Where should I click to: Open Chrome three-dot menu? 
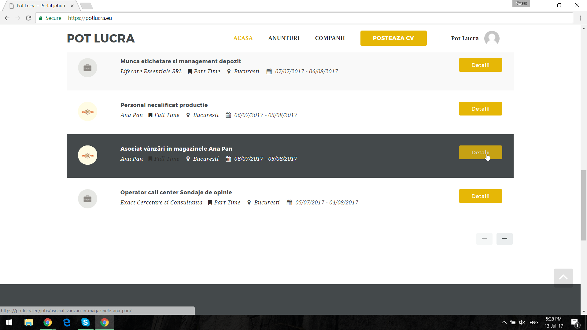580,18
